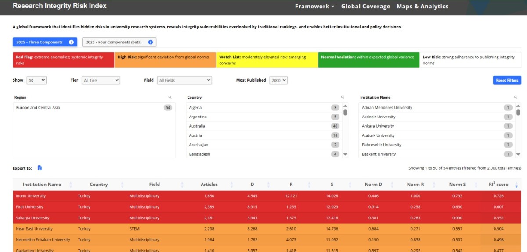Click the Reset Filters button
The width and height of the screenshot is (527, 252).
(x=507, y=80)
